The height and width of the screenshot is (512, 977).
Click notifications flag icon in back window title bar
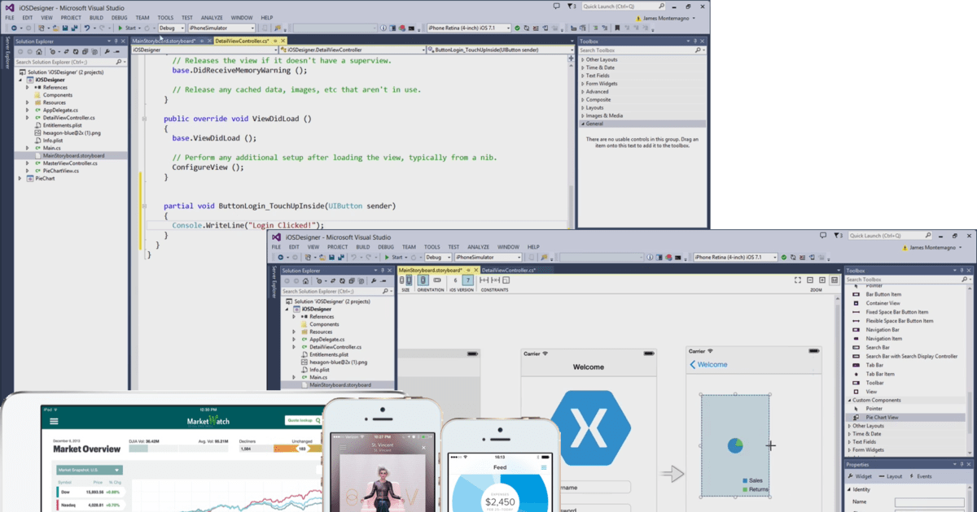coord(571,7)
